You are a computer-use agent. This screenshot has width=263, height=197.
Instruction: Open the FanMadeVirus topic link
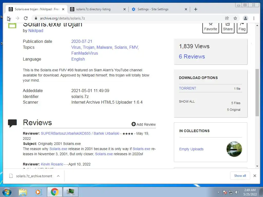tap(84, 53)
